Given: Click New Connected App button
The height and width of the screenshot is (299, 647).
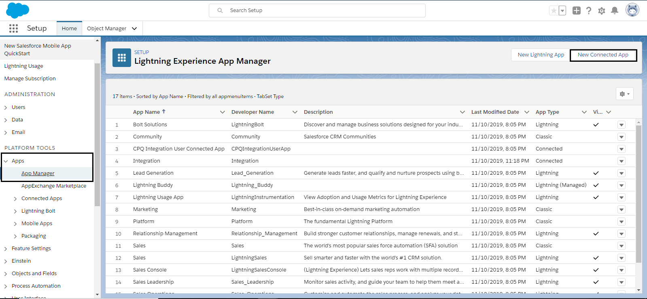Looking at the screenshot, I should pyautogui.click(x=603, y=55).
